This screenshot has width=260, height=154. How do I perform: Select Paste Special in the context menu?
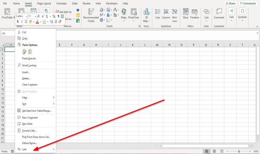(x=36, y=58)
